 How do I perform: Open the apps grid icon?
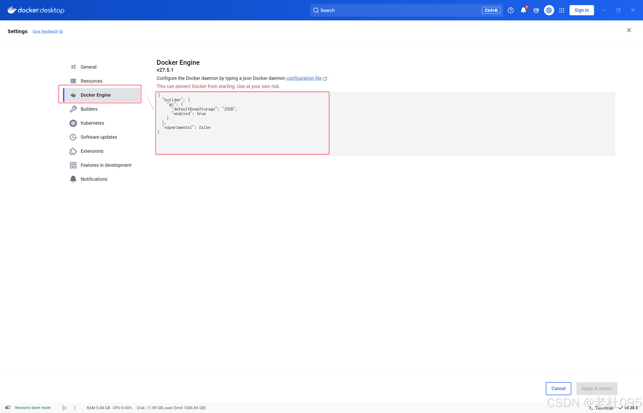click(561, 10)
